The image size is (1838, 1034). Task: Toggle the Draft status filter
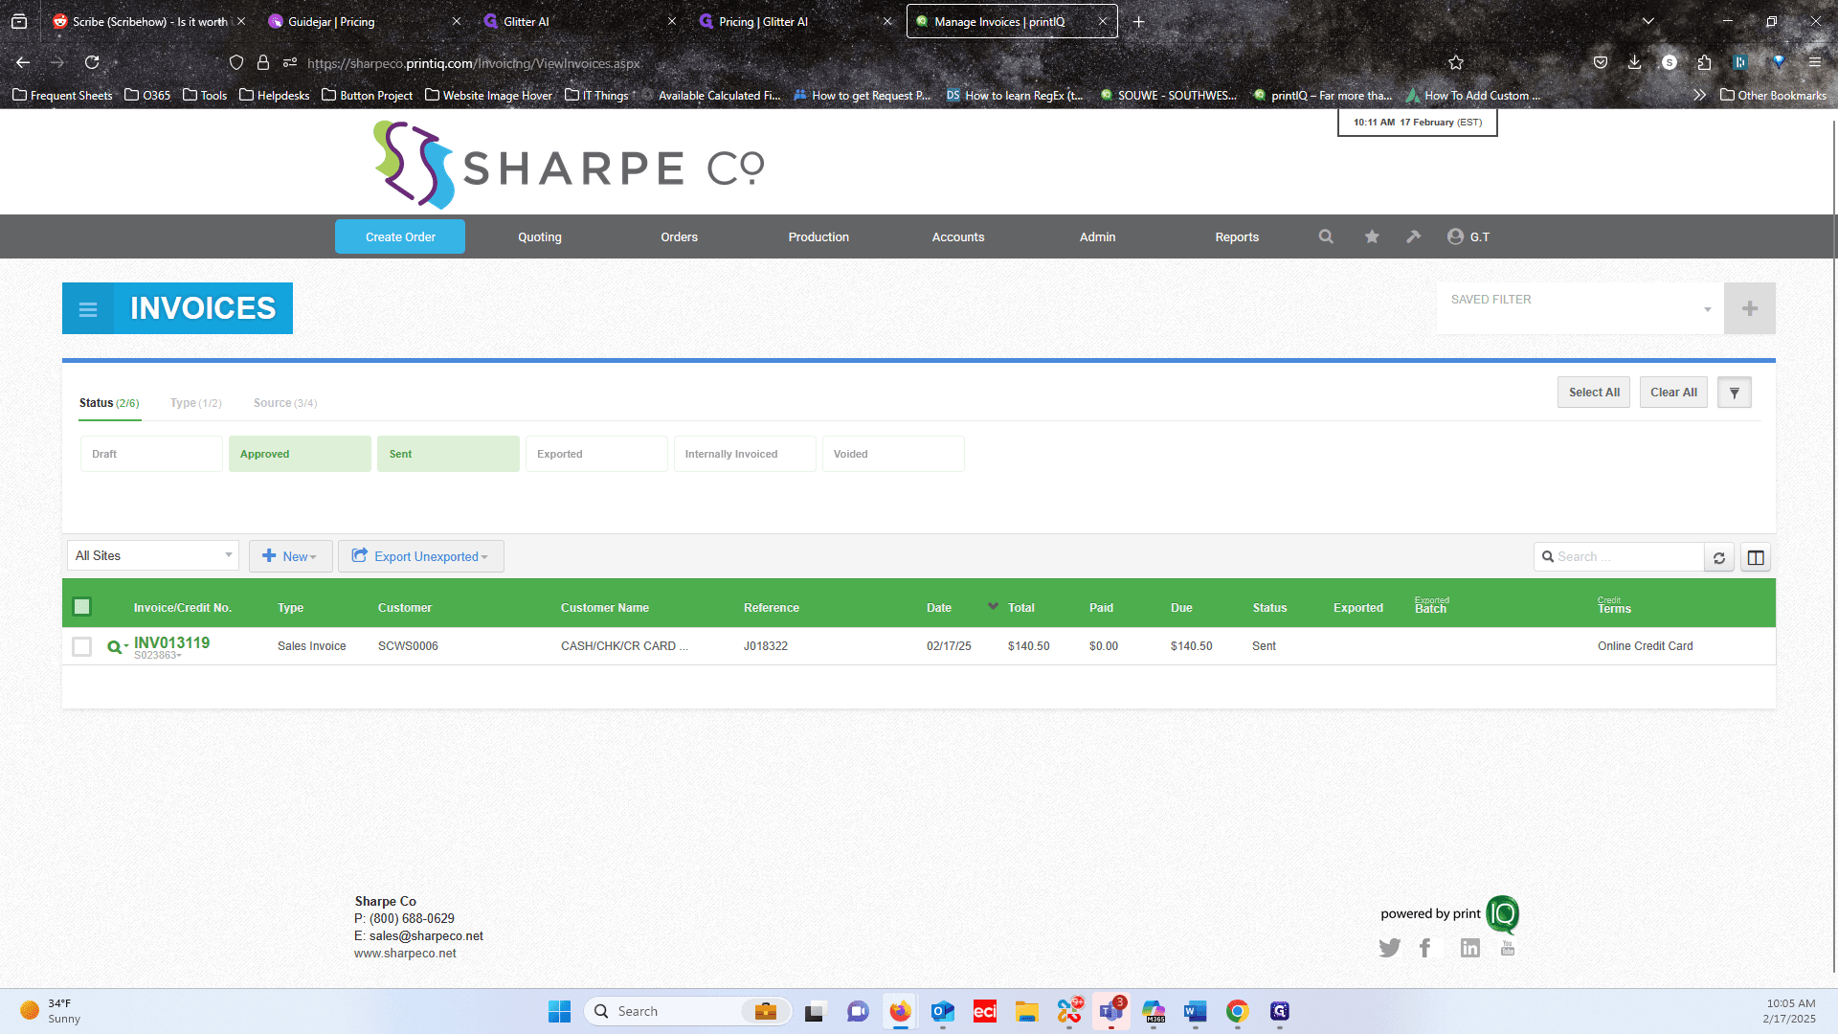(x=151, y=454)
